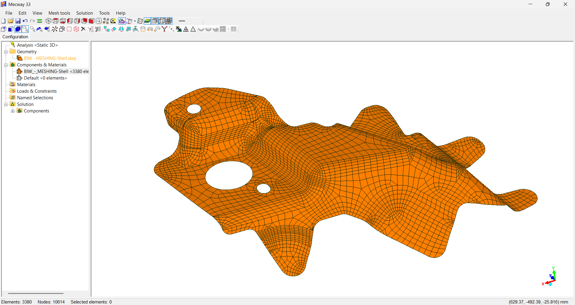Open the Mesh tools menu
Image resolution: width=575 pixels, height=305 pixels.
(x=59, y=13)
